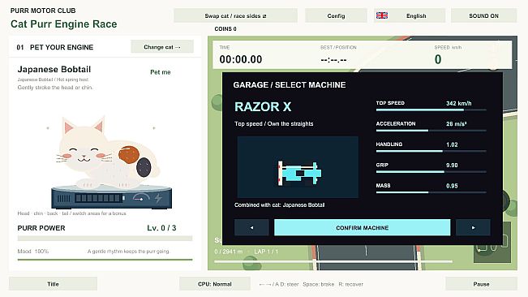Image resolution: width=528 pixels, height=297 pixels.
Task: Click the 'COINS 0' counter
Action: pos(225,29)
